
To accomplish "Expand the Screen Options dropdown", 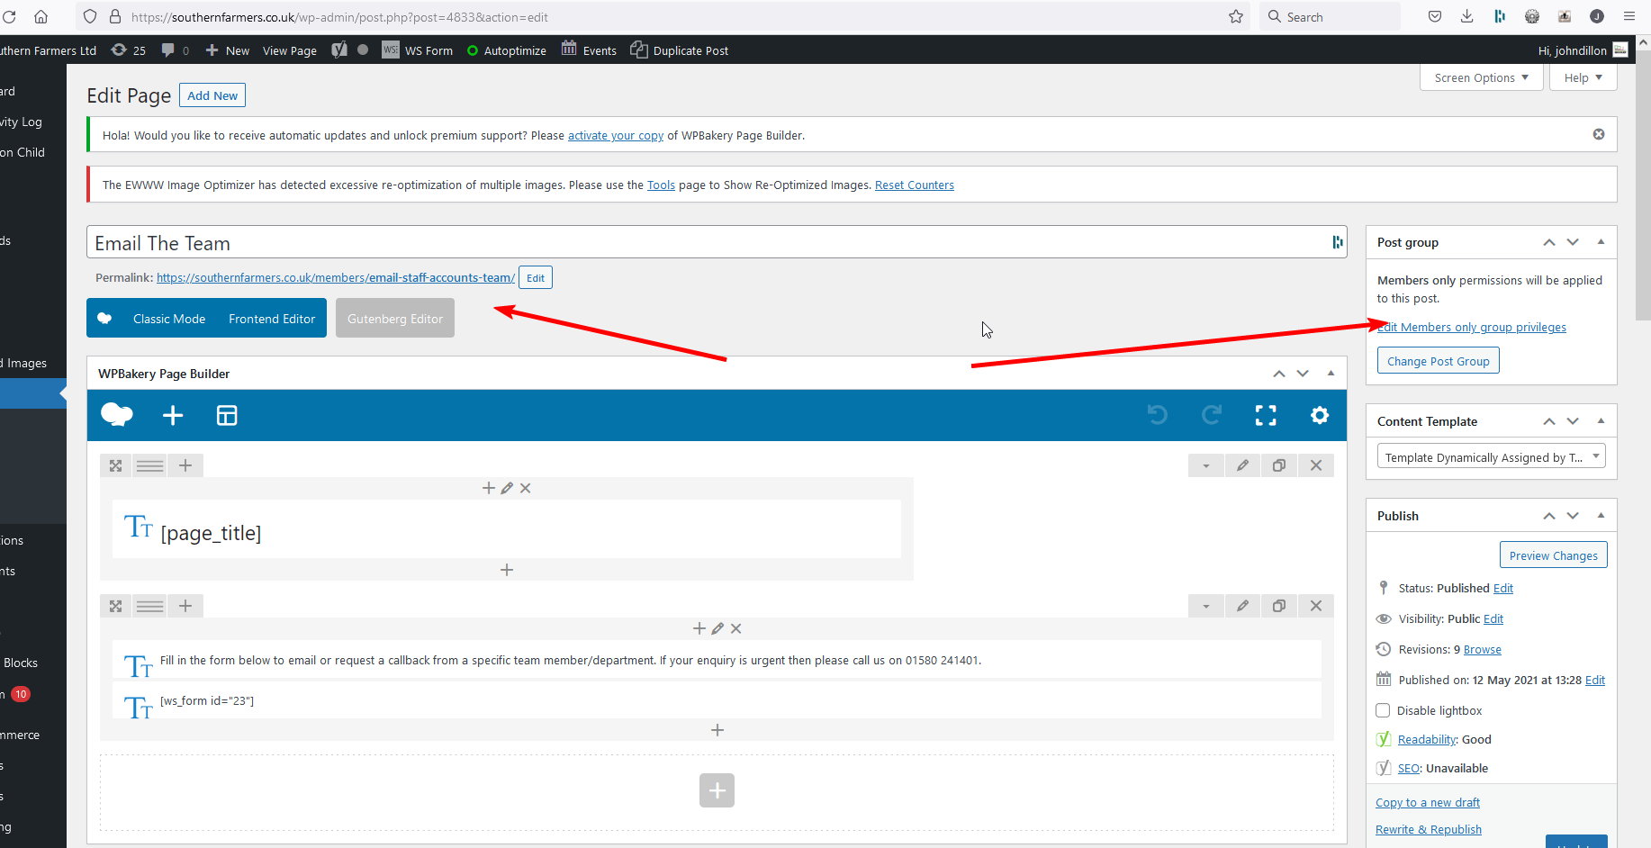I will pyautogui.click(x=1482, y=77).
